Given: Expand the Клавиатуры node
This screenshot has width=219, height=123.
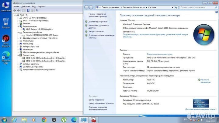Looking at the screenshot, I should (x=18, y=41).
